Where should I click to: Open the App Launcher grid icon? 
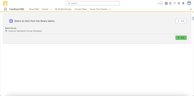pos(5,9)
